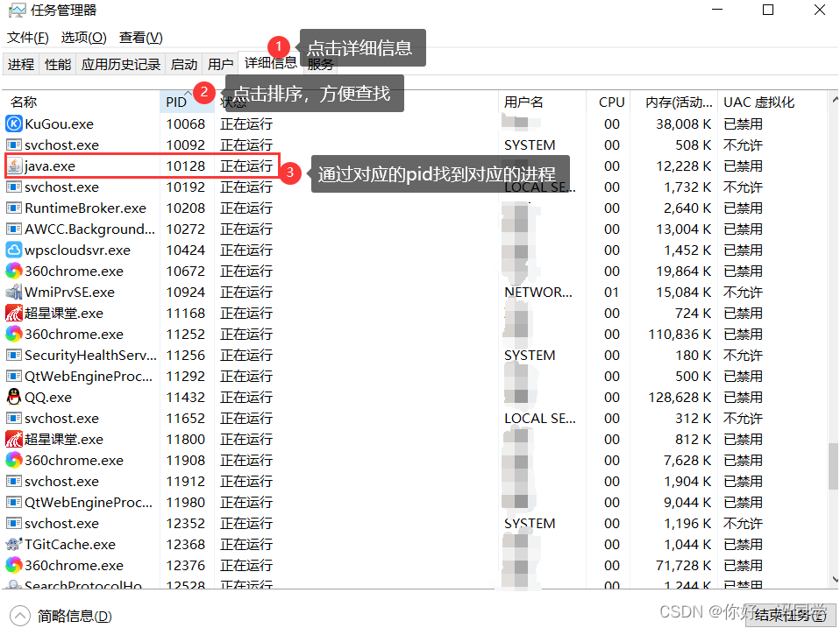Click icon of 360chrome.exe PID 11908
This screenshot has width=840, height=628.
13,461
